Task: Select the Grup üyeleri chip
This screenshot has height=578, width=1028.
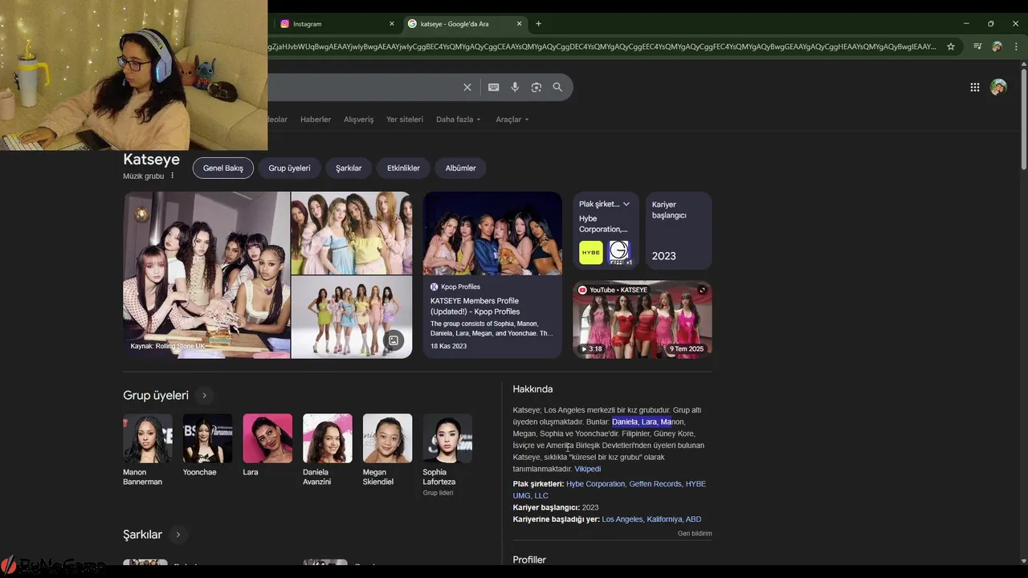Action: click(x=289, y=168)
